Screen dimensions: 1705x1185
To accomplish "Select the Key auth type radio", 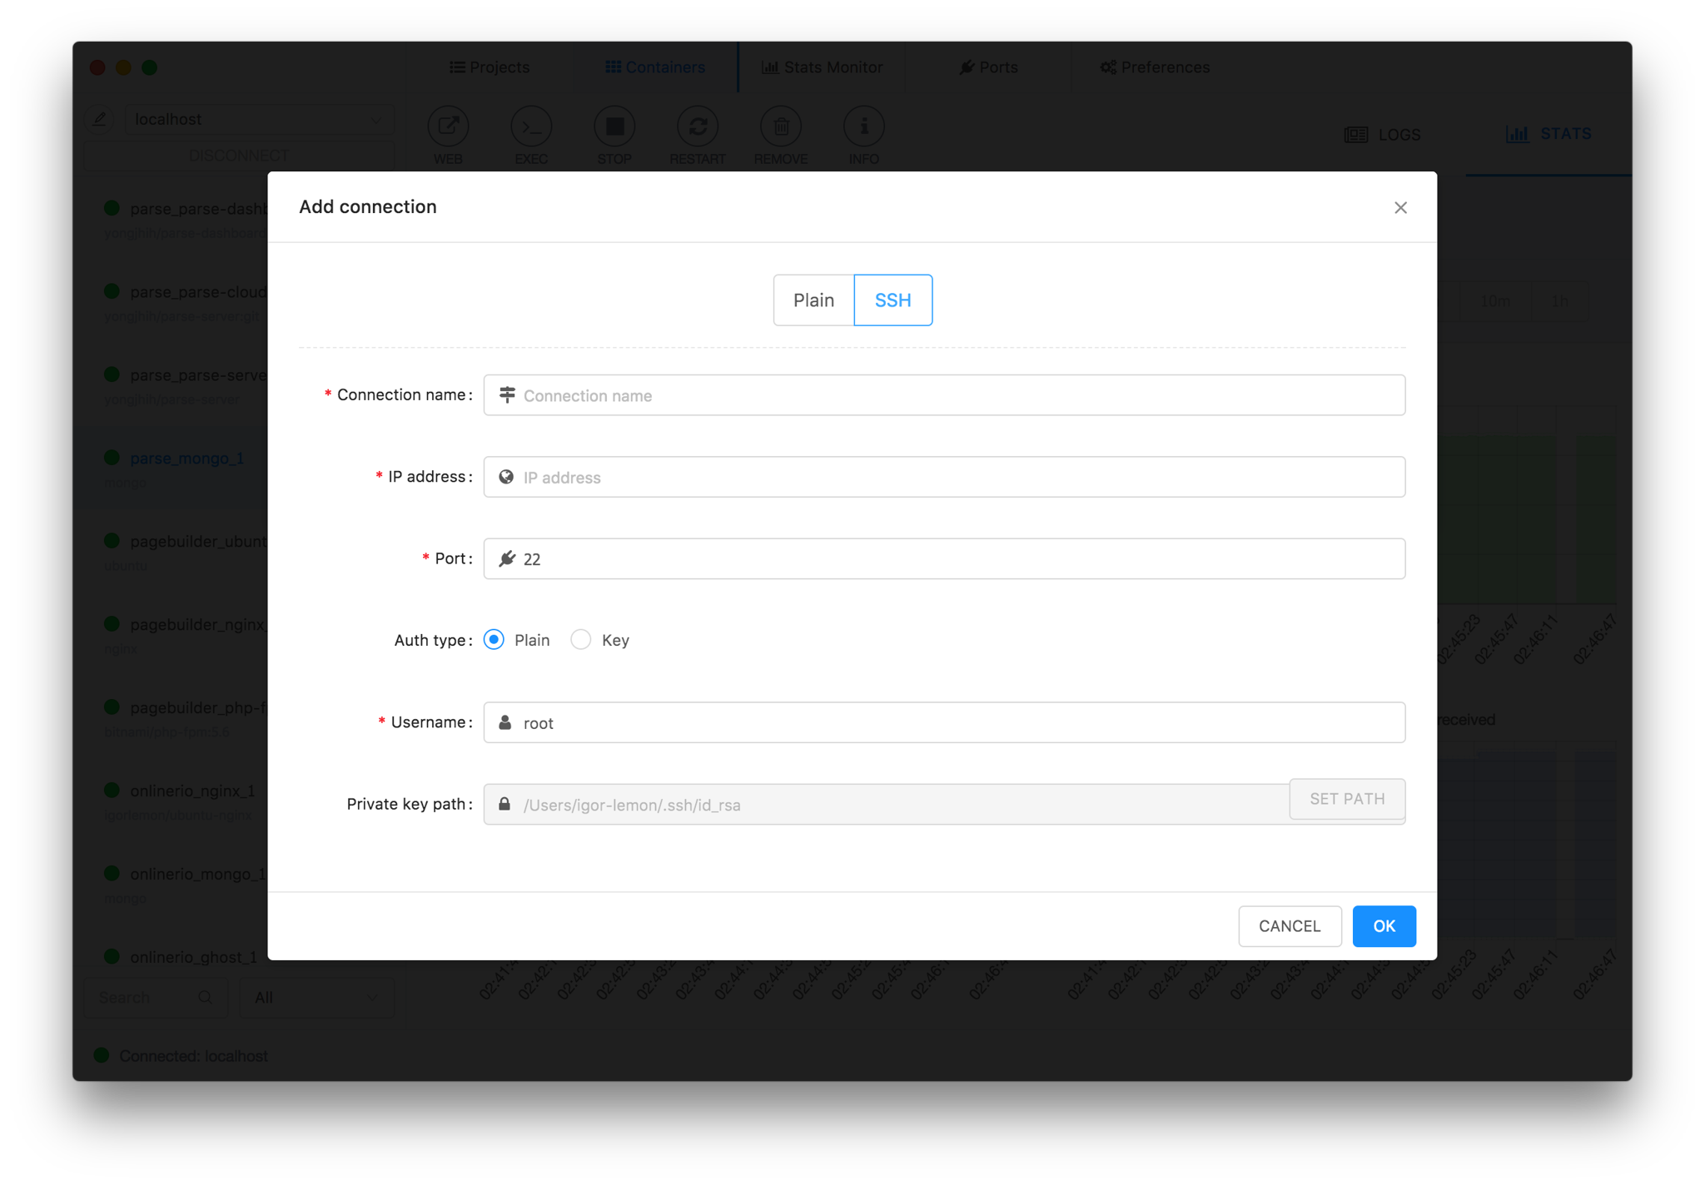I will tap(581, 640).
